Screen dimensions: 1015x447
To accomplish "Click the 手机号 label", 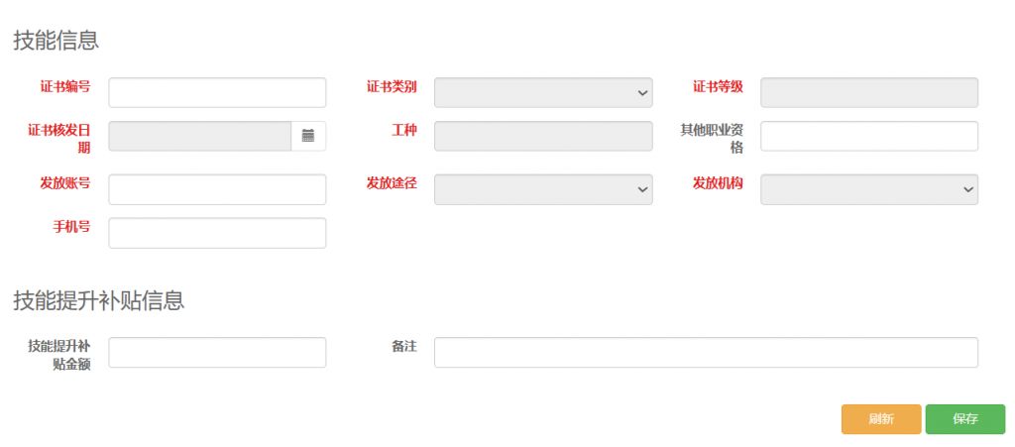I will (71, 227).
